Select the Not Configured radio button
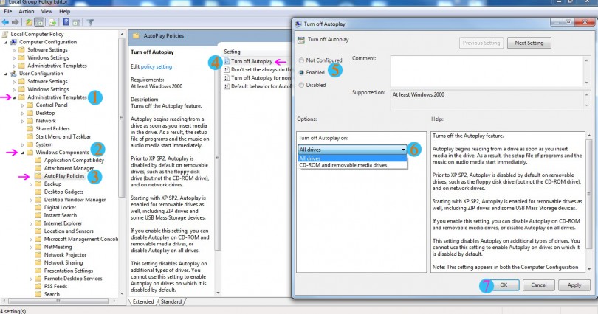The width and height of the screenshot is (598, 314). [302, 60]
